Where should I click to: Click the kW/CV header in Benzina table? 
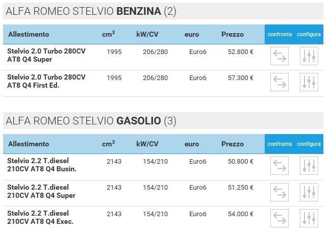[147, 35]
